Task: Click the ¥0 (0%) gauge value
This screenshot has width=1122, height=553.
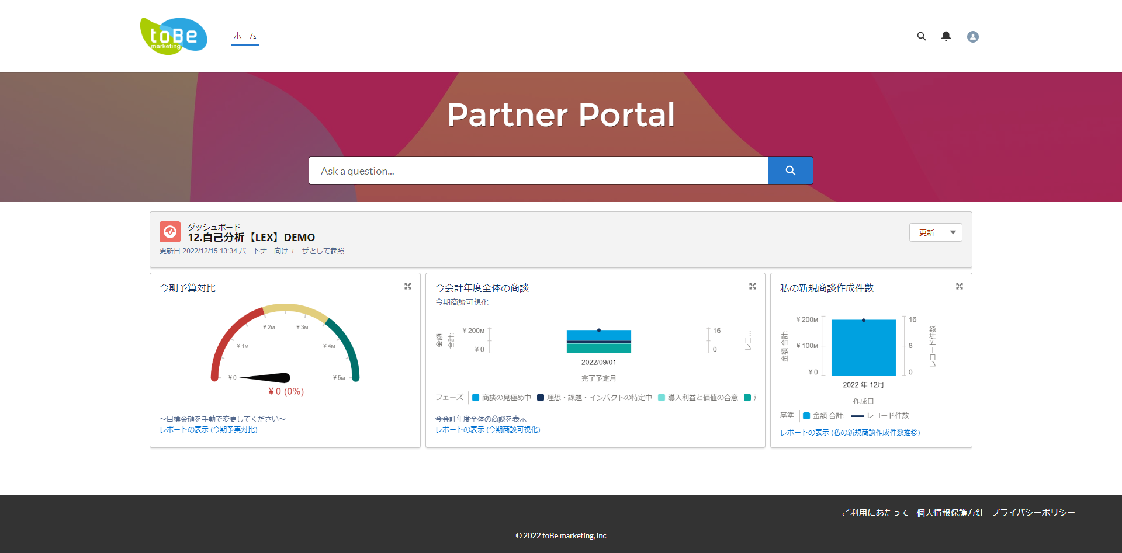Action: (x=286, y=391)
